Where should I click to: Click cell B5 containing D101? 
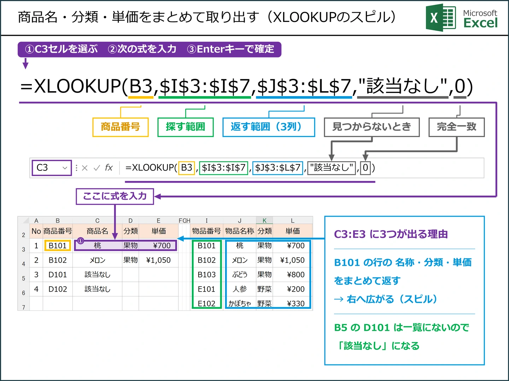[x=58, y=275]
